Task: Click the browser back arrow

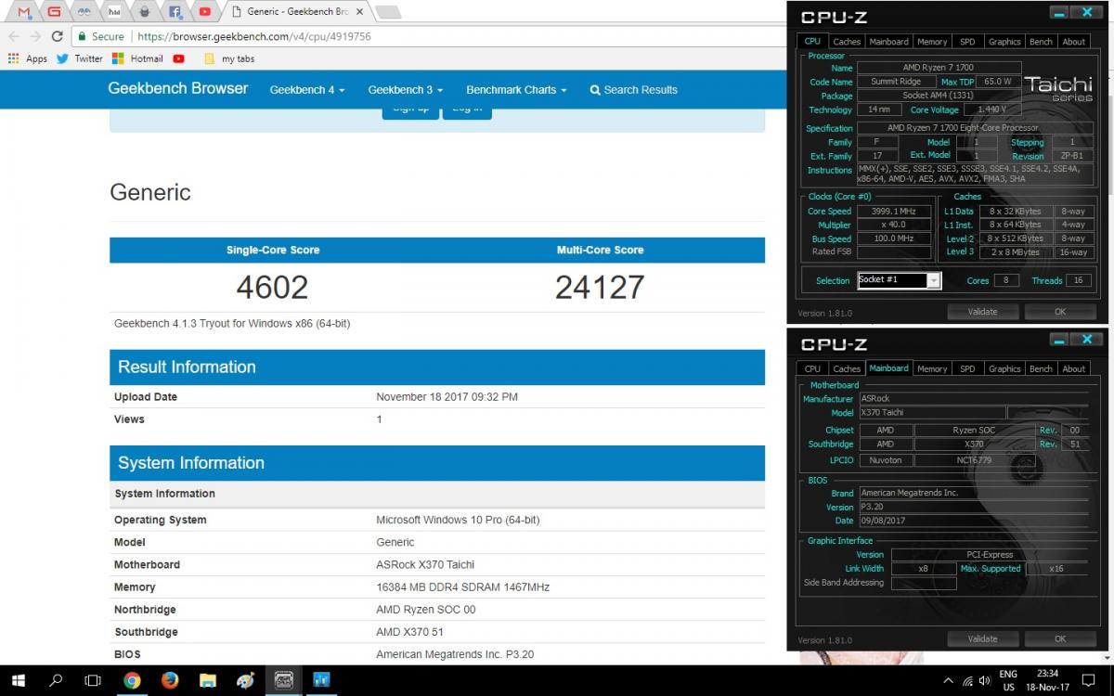Action: (x=13, y=36)
